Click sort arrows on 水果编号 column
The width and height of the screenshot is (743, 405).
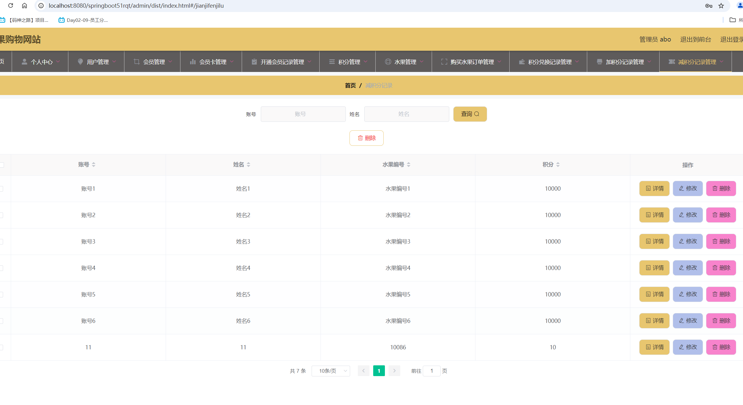pos(409,165)
